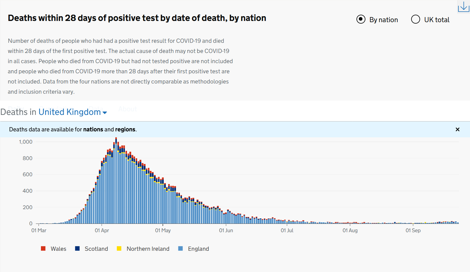Switch to the faded About tab
Viewport: 470px width, 272px height.
[x=128, y=109]
